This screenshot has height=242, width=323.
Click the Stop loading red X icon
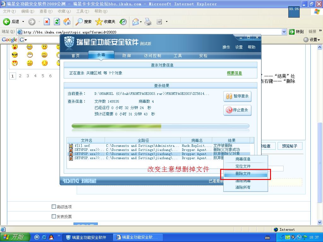pyautogui.click(x=47, y=22)
